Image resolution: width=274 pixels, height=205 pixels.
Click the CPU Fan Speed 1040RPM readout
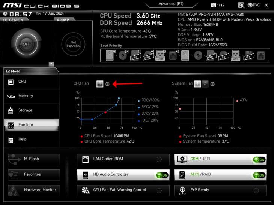point(107,136)
